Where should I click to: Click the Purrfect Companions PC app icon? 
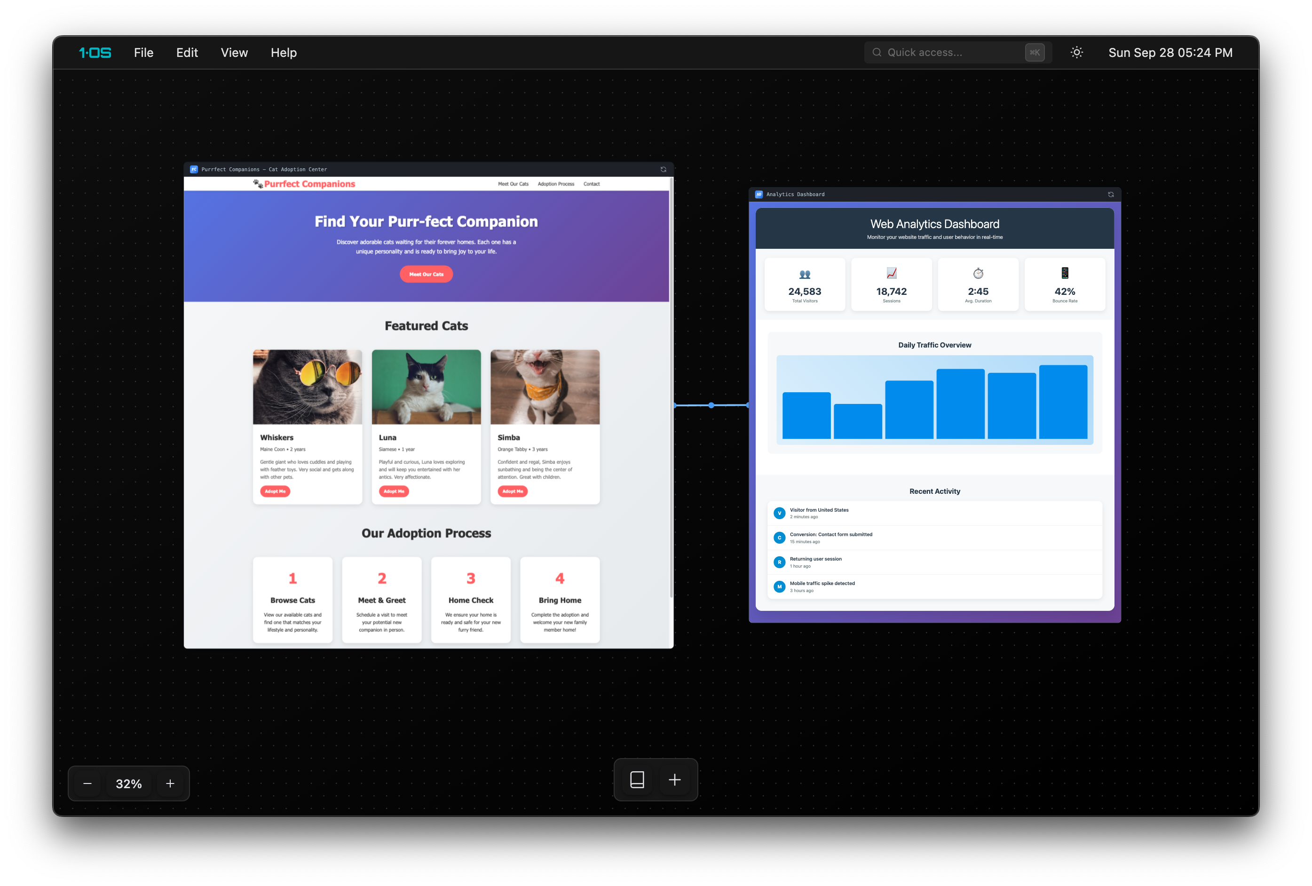pyautogui.click(x=194, y=169)
